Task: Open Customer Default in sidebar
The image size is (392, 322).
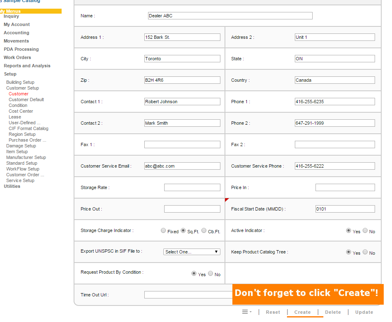Action: [x=26, y=99]
